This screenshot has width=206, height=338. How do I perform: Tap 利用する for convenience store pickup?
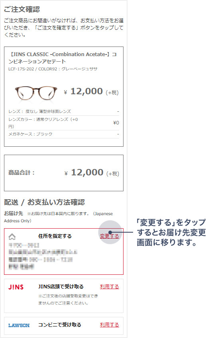pyautogui.click(x=109, y=324)
